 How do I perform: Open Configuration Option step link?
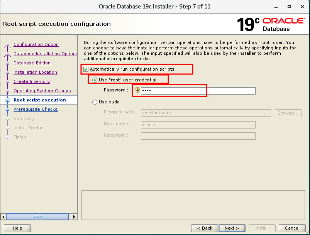pyautogui.click(x=36, y=44)
